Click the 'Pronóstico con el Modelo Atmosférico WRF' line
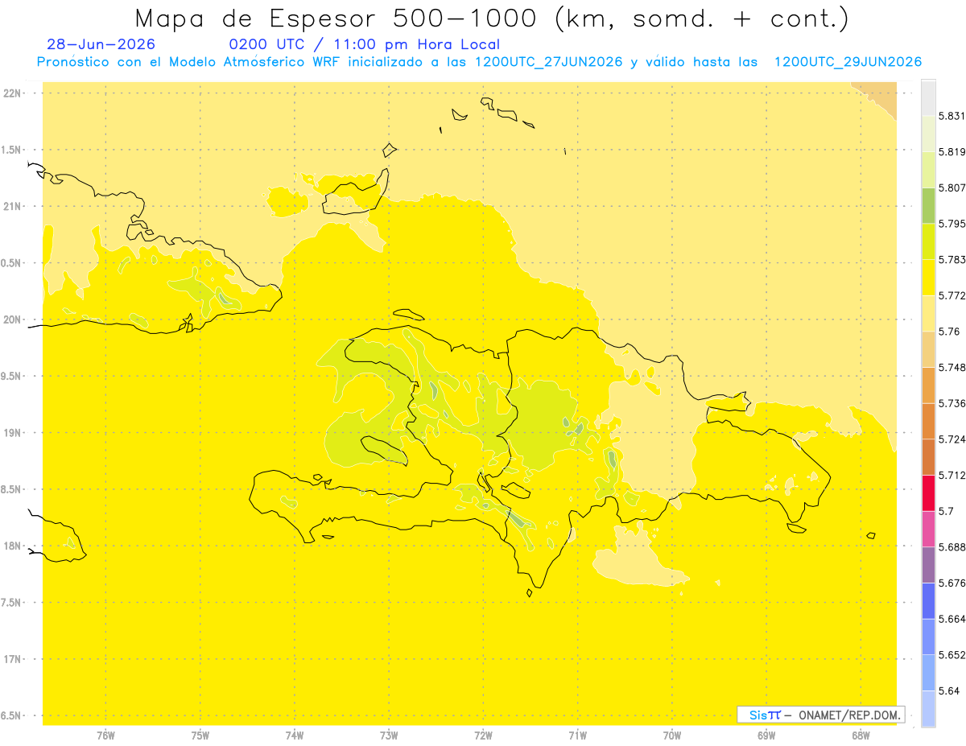Image resolution: width=966 pixels, height=746 pixels. coord(479,62)
